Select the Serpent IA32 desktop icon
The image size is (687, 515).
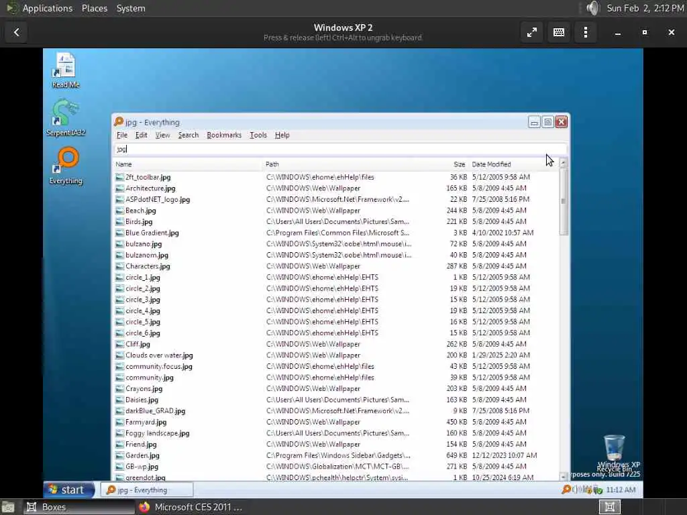click(x=66, y=118)
